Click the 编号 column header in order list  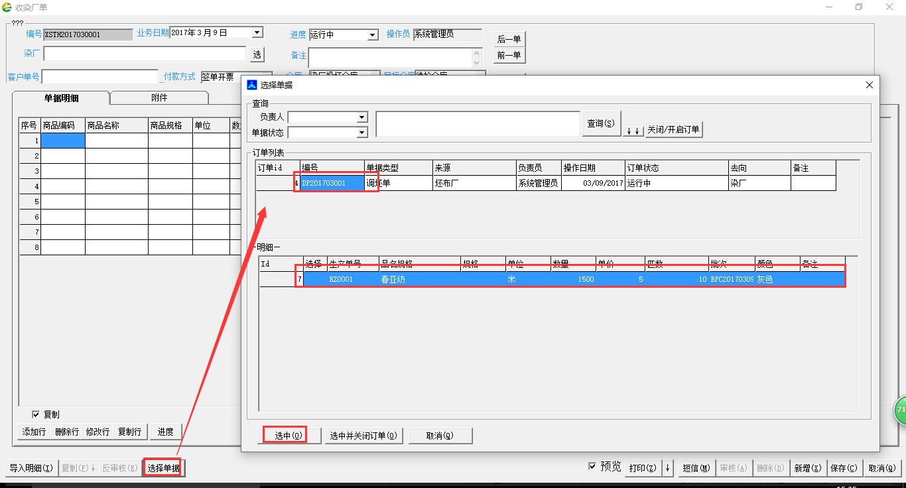pyautogui.click(x=332, y=168)
